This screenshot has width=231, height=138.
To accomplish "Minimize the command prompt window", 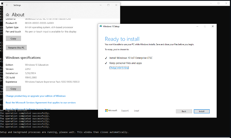I will (211, 3).
